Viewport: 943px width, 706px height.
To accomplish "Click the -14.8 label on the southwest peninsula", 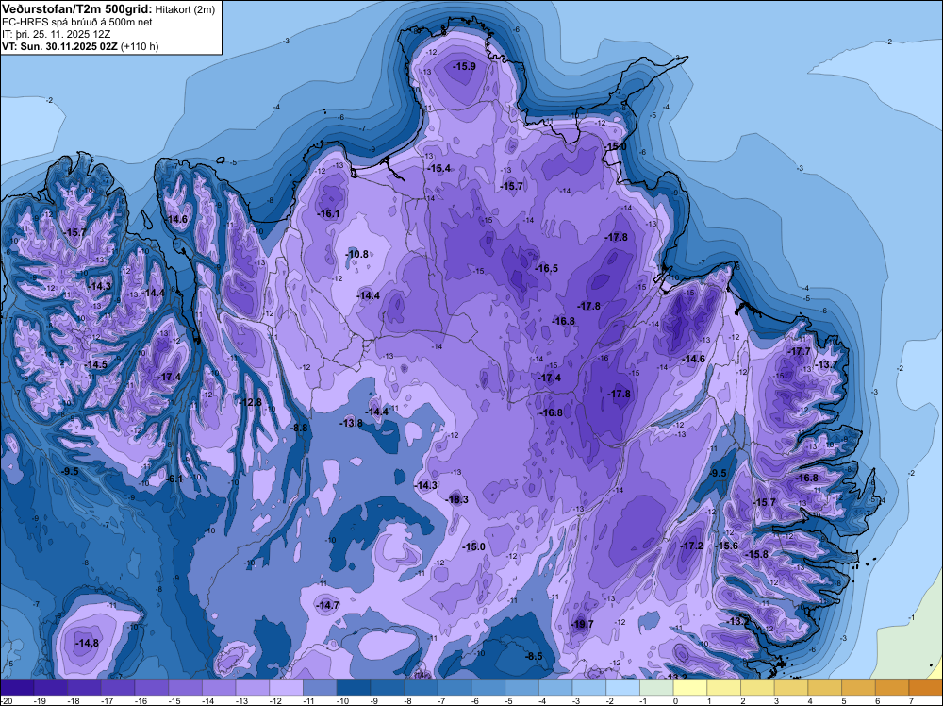I will [87, 644].
